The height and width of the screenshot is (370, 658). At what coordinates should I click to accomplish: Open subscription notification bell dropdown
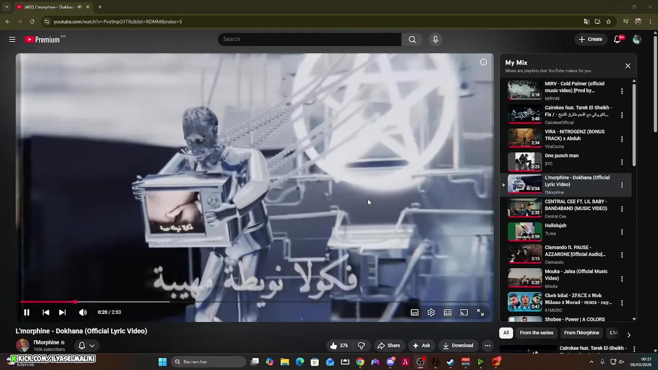point(86,345)
